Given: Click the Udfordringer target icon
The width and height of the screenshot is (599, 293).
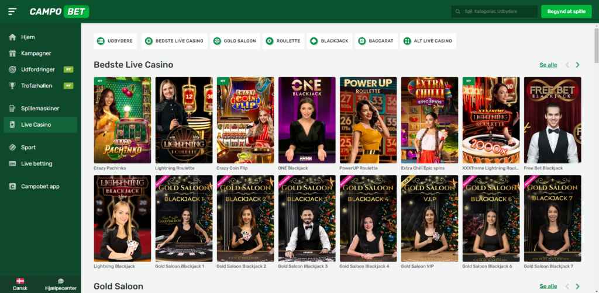Looking at the screenshot, I should click(13, 69).
